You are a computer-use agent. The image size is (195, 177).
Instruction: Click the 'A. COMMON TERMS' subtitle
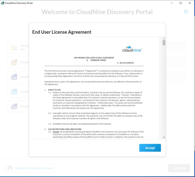[96, 60]
